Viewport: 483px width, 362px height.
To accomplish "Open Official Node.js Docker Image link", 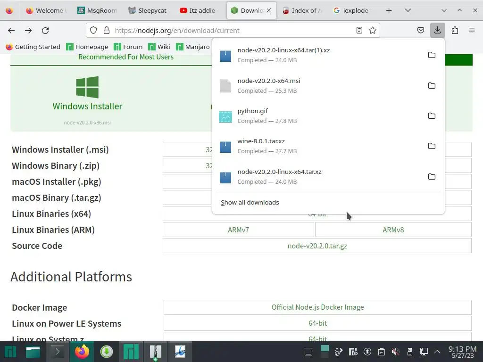I will (x=317, y=307).
